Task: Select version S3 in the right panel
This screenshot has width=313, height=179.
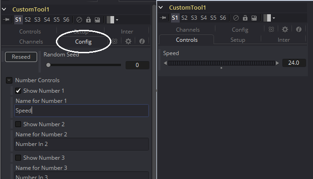Action: (194, 18)
